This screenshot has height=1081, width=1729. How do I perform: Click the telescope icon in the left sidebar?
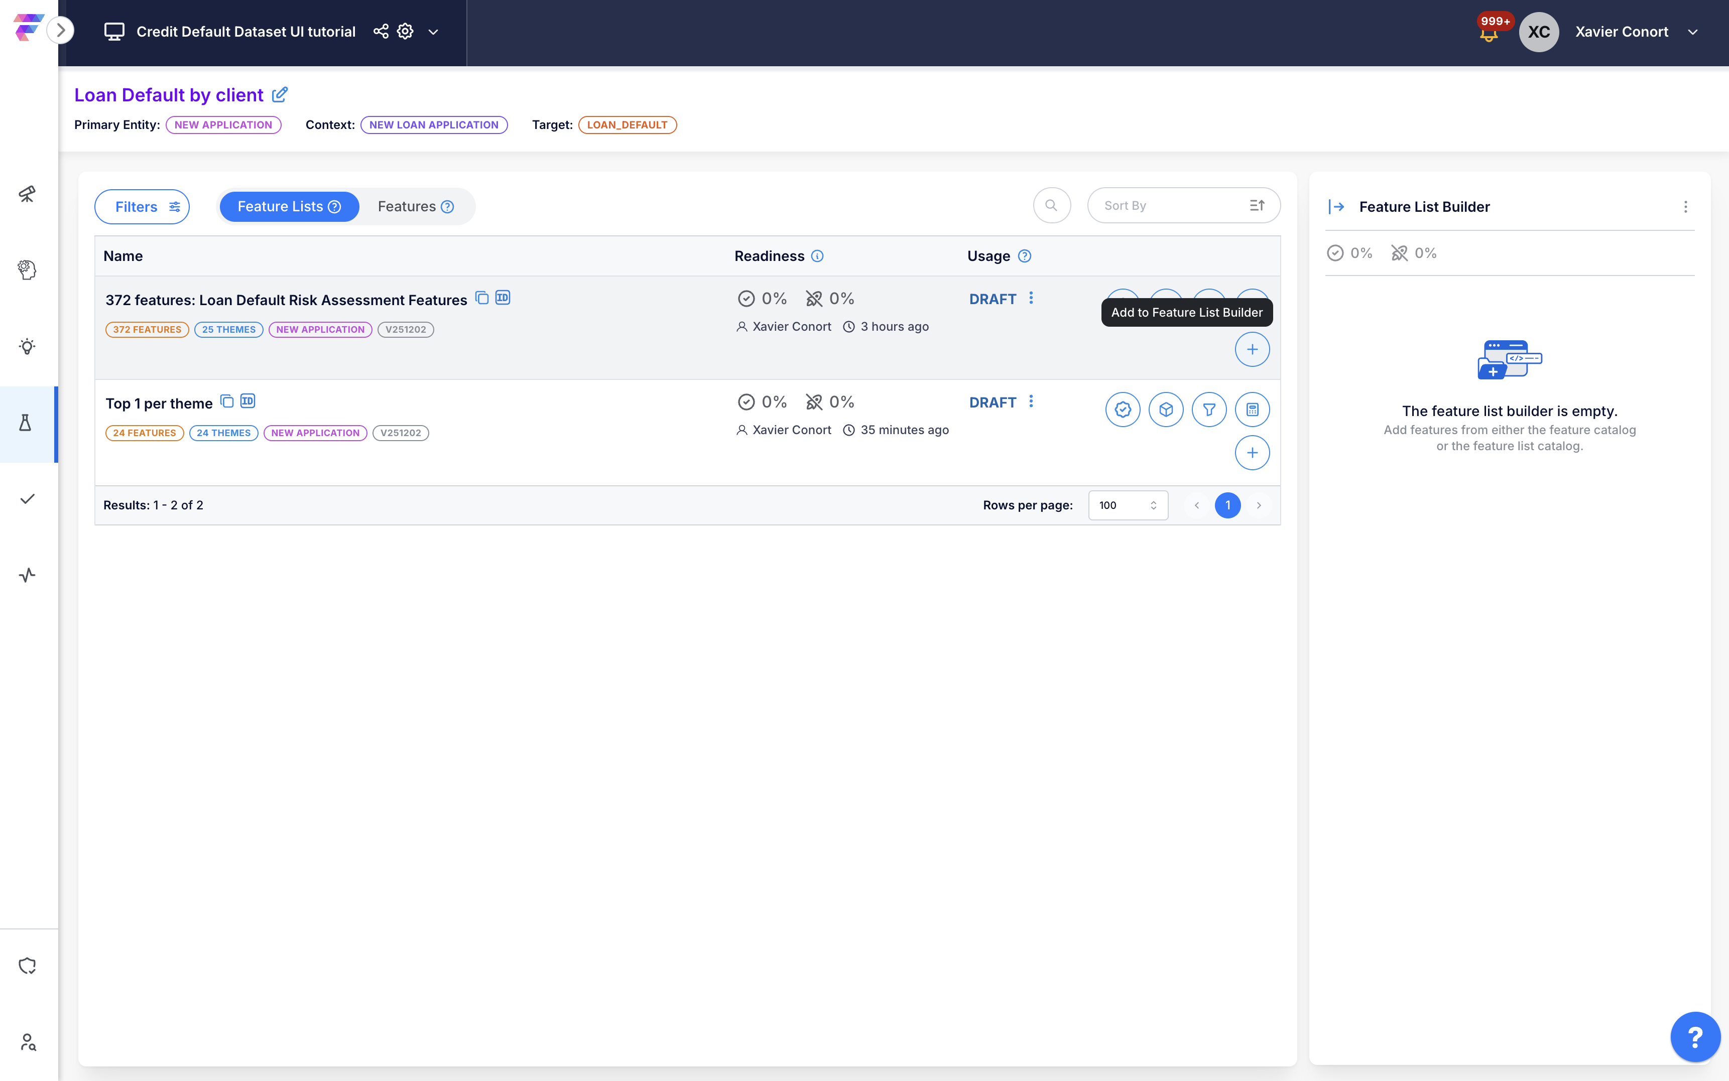pyautogui.click(x=27, y=194)
